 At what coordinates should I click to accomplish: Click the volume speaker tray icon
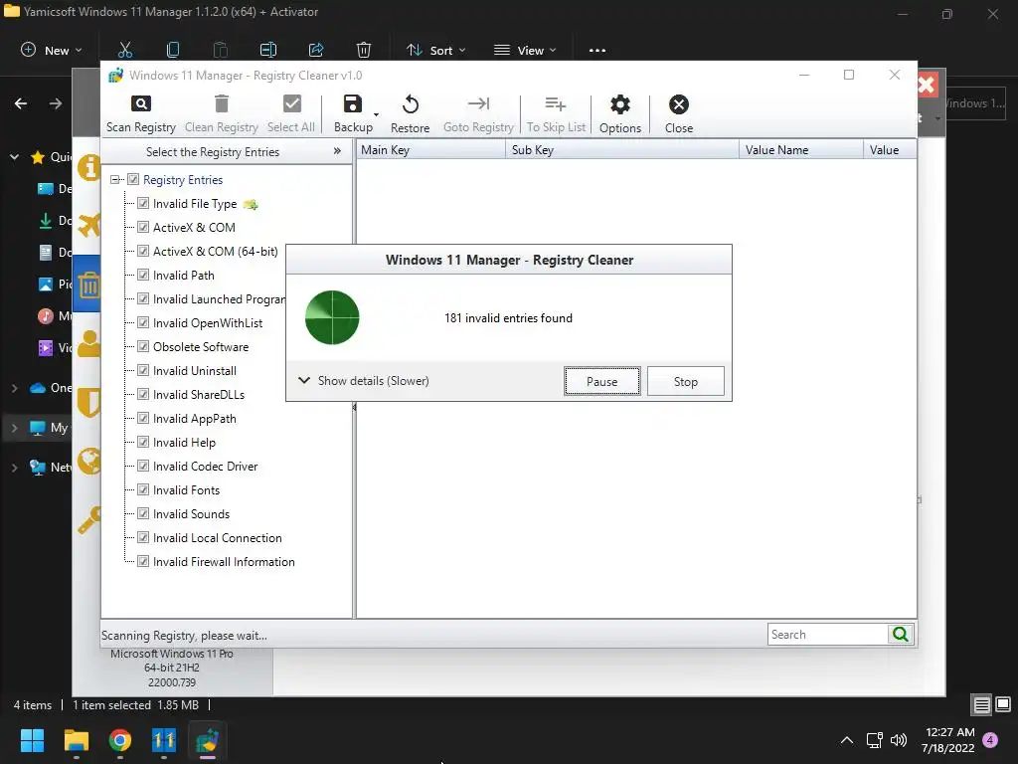pos(899,739)
